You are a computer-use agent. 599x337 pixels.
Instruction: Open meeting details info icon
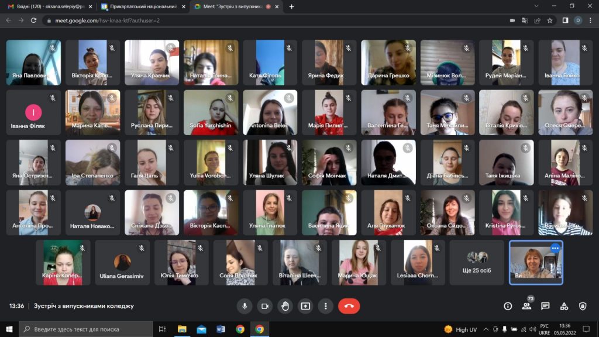point(508,306)
